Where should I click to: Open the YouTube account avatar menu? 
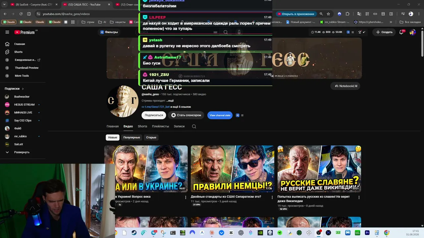point(412,32)
